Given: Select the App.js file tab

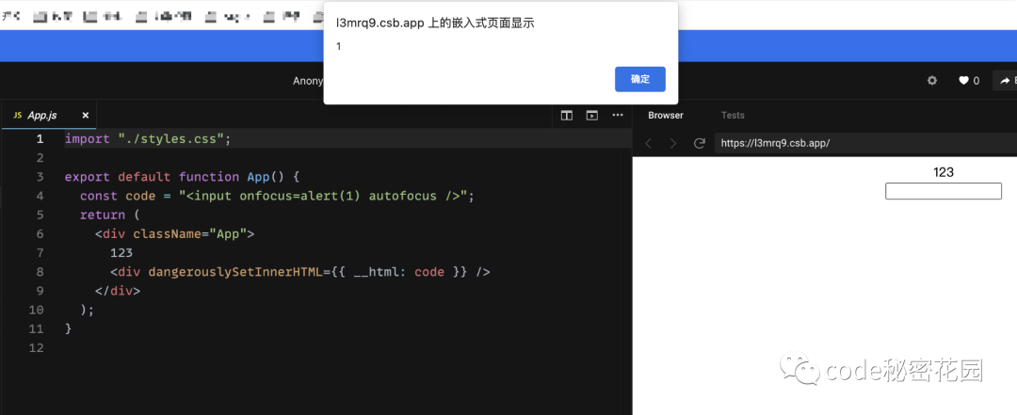Looking at the screenshot, I should pos(49,116).
